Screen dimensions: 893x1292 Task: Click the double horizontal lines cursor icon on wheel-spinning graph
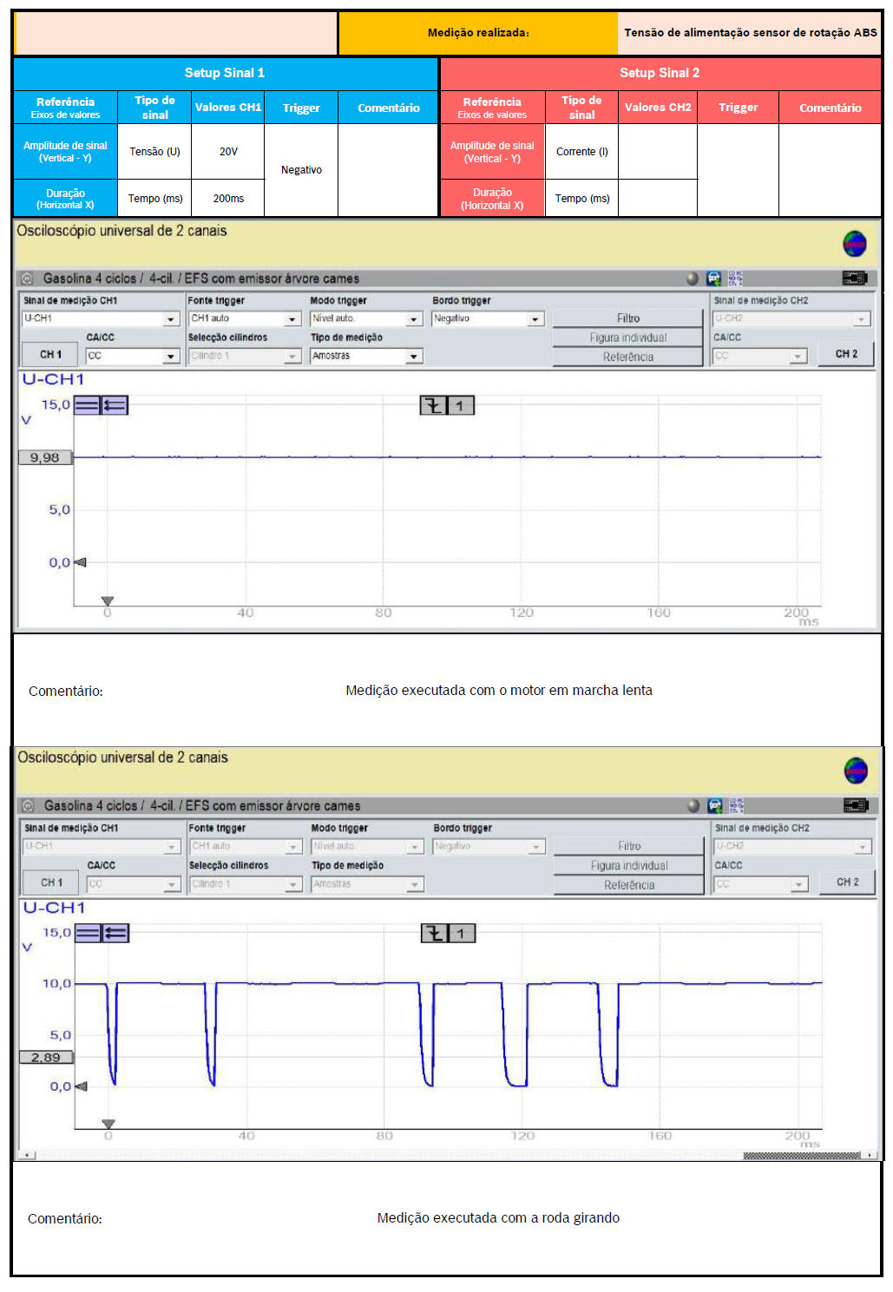[x=89, y=933]
